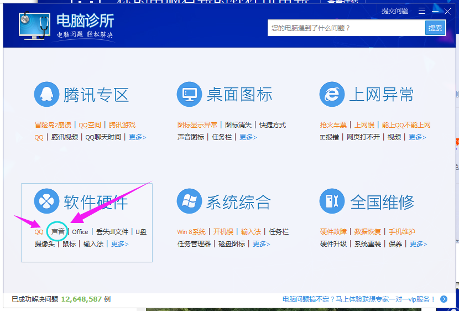
Task: Open the 抢火车票 link
Action: click(333, 125)
